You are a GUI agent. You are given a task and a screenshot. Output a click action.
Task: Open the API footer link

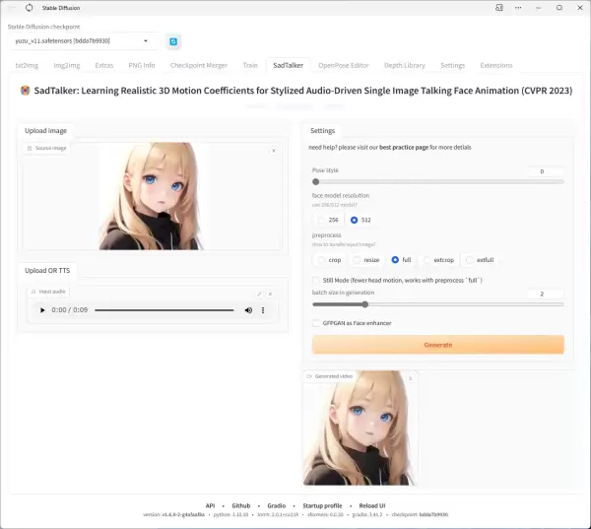click(210, 505)
